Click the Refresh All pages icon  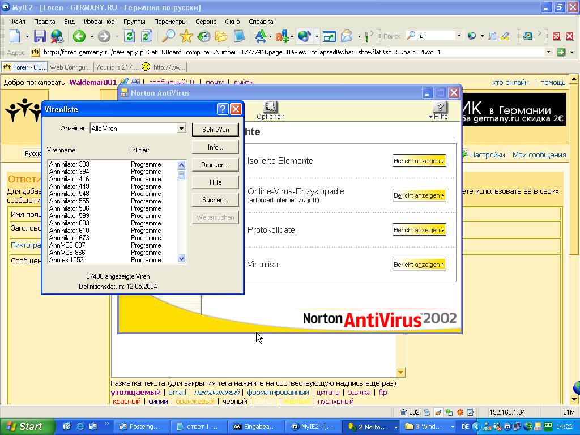tap(147, 36)
